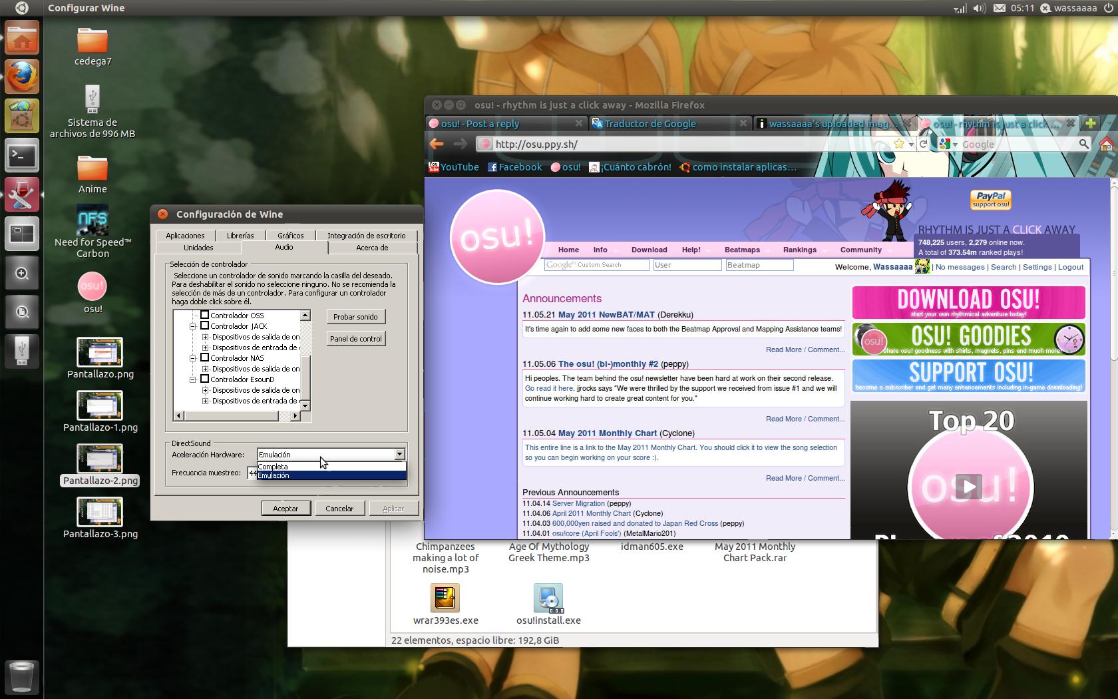The width and height of the screenshot is (1118, 699).
Task: Check the Controlador JACK checkbox
Action: 205,326
